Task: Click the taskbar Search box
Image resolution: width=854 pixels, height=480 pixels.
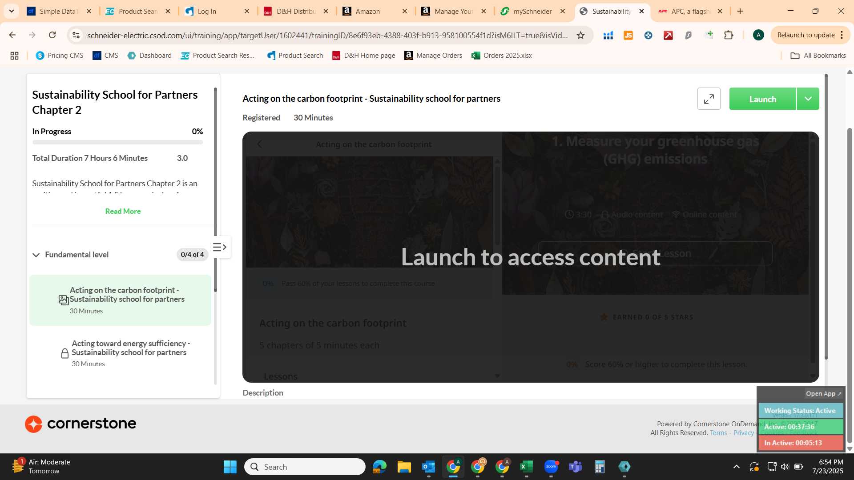Action: tap(305, 467)
